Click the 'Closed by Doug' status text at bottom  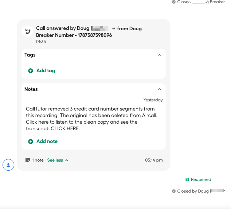click(x=201, y=191)
